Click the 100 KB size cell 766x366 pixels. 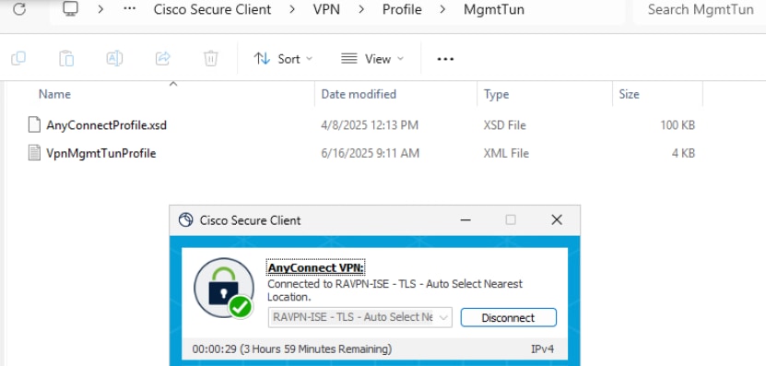pos(678,125)
